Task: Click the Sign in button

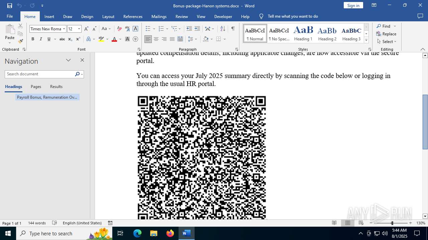Action: click(x=353, y=5)
